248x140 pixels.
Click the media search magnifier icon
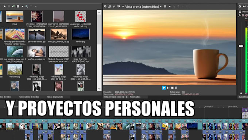(27, 6)
